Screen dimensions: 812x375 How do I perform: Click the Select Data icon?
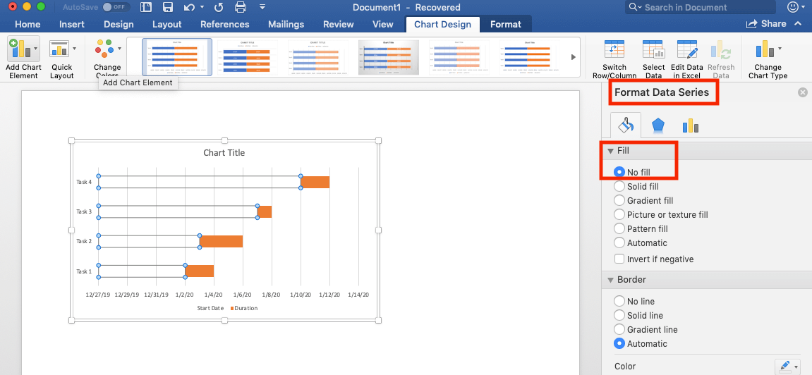[653, 51]
